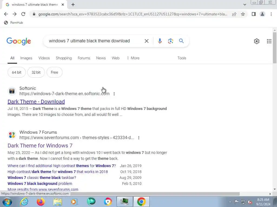Screen dimensions: 277x207
Task: Expand tab search dropdown arrow
Action: coord(245,5)
